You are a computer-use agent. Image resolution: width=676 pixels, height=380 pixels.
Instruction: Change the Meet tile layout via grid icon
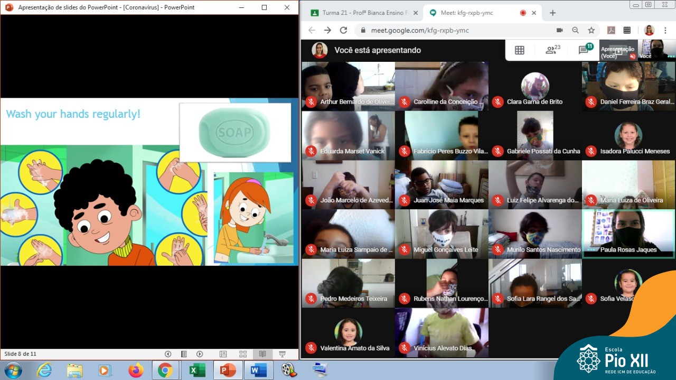pyautogui.click(x=520, y=50)
